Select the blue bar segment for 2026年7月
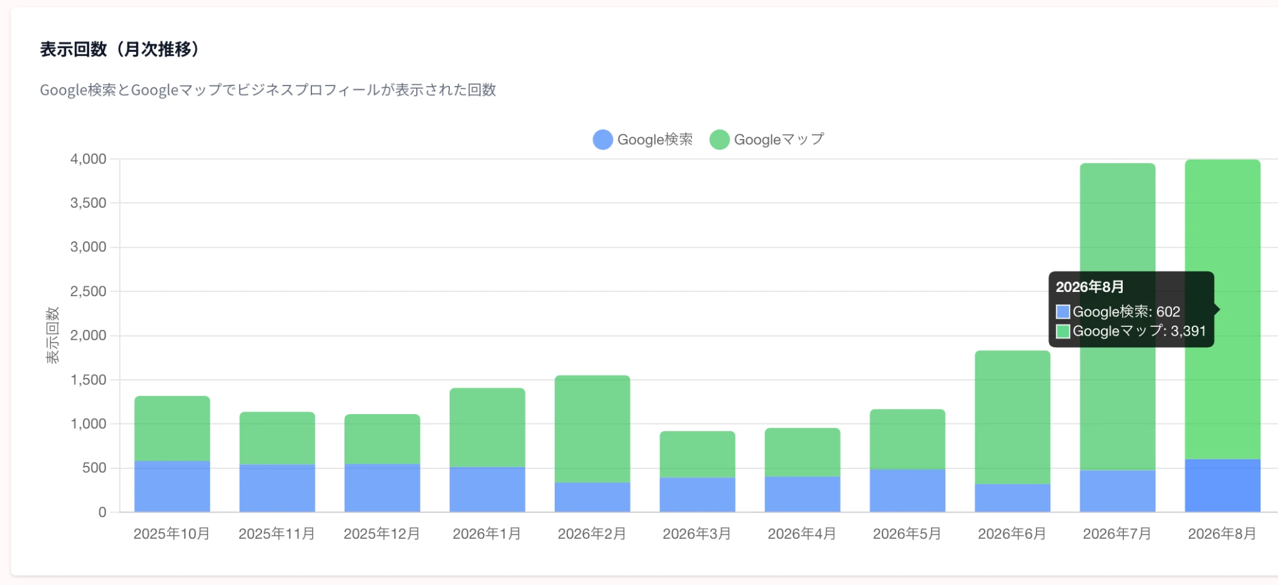The height and width of the screenshot is (585, 1278). 1118,491
